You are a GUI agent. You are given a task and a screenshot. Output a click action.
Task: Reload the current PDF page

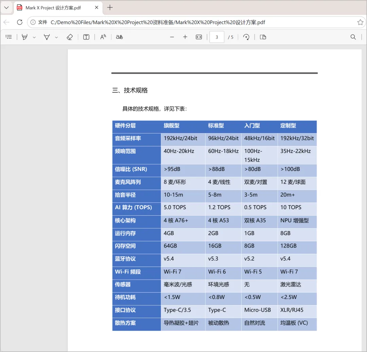point(20,22)
